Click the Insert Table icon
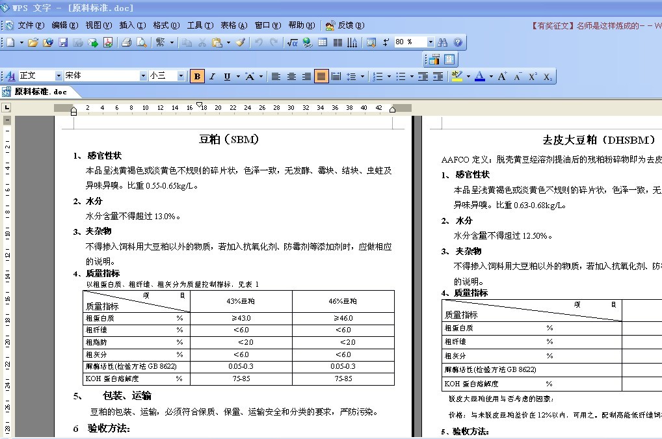Image resolution: width=662 pixels, height=439 pixels. 322,42
